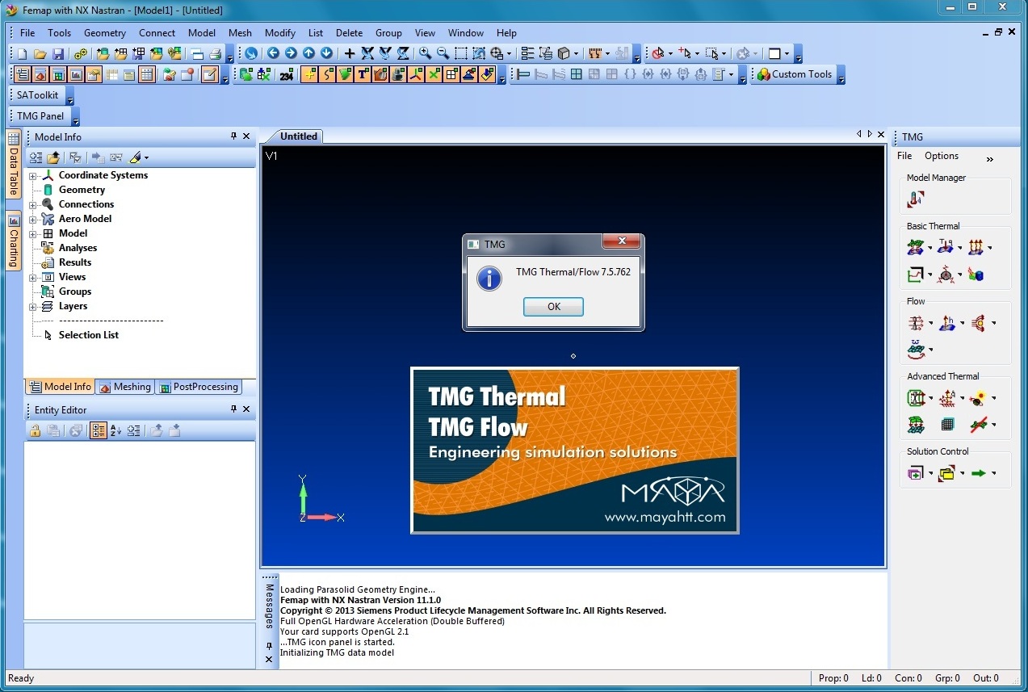The image size is (1028, 692).
Task: Click the A-Z sort icon in Entity Editor
Action: [115, 431]
